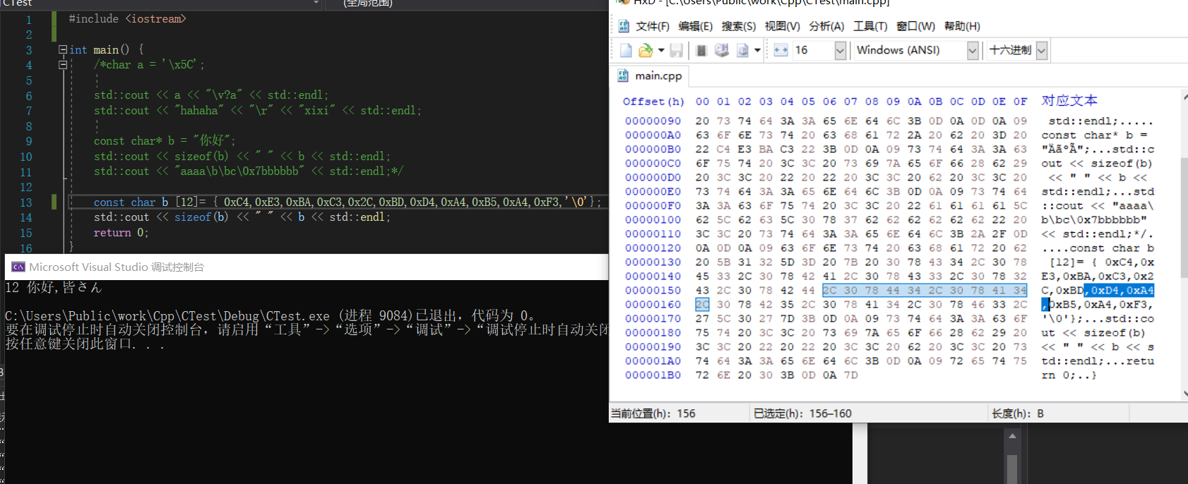Select byte at offset 00000090 column 00
1188x484 pixels.
702,121
